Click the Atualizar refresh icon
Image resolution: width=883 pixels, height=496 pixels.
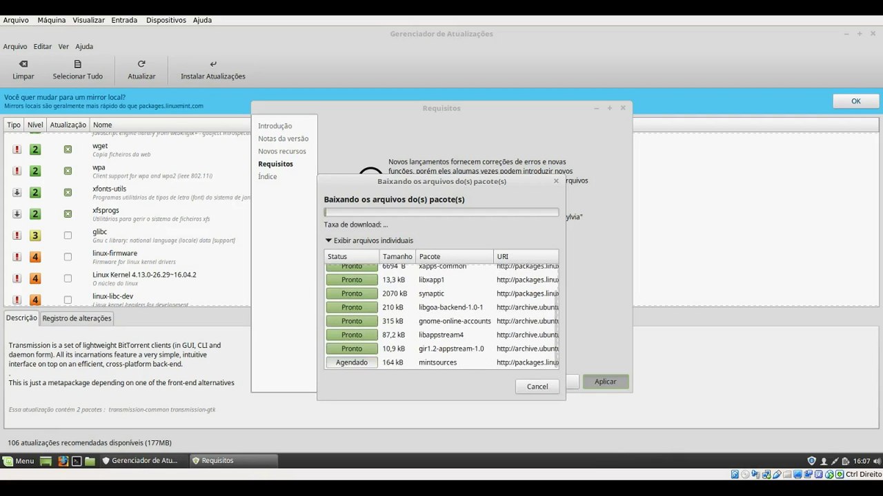[x=141, y=64]
